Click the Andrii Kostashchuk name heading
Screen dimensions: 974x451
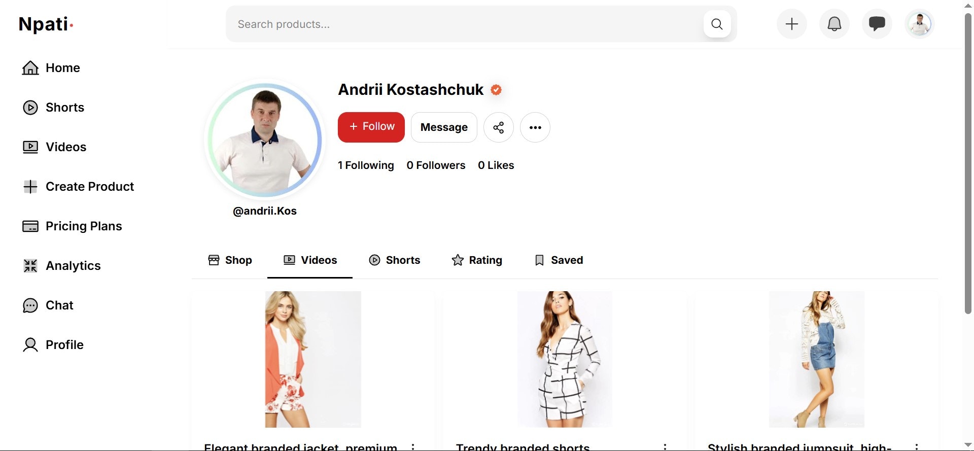point(410,90)
